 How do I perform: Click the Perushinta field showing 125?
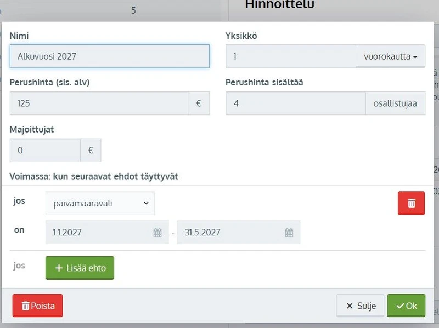pyautogui.click(x=99, y=103)
